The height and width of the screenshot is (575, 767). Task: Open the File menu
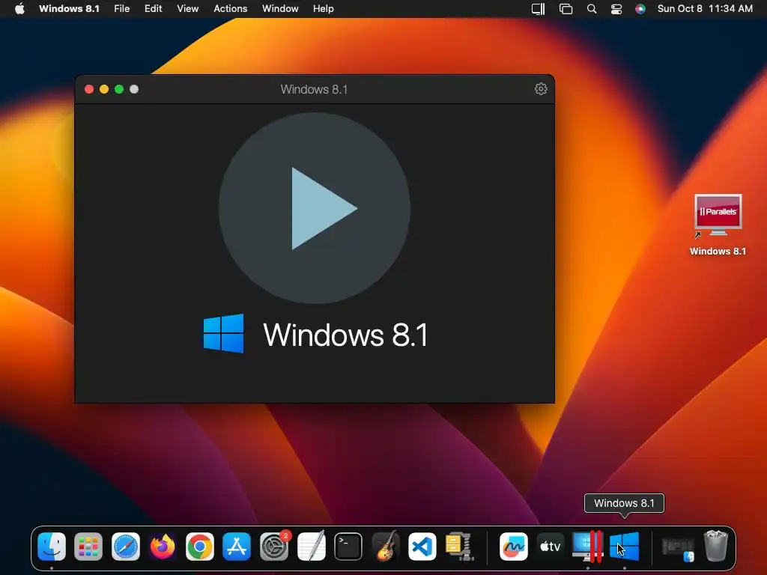pos(122,9)
